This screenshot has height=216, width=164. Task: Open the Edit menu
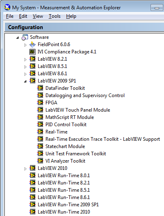point(23,16)
